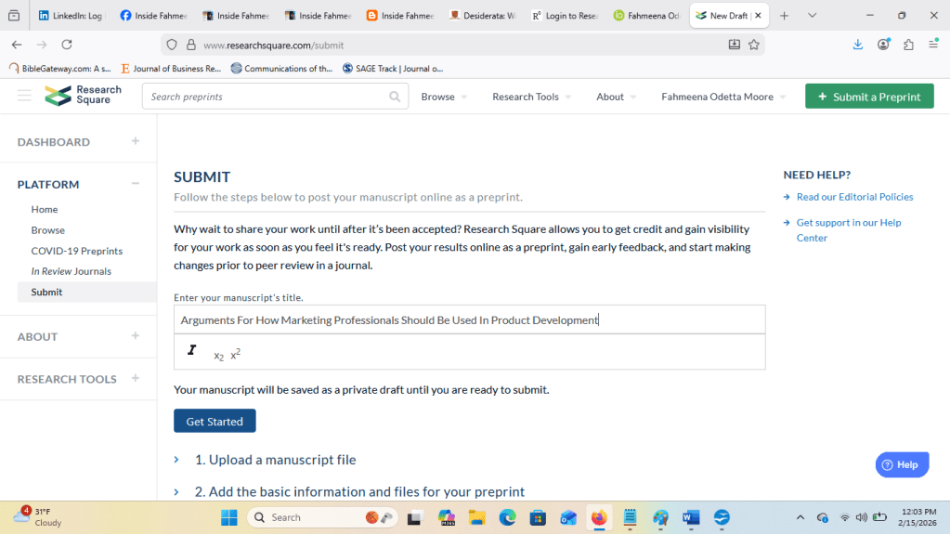950x534 pixels.
Task: Open the BibleGateway.com bookmark
Action: pos(60,69)
